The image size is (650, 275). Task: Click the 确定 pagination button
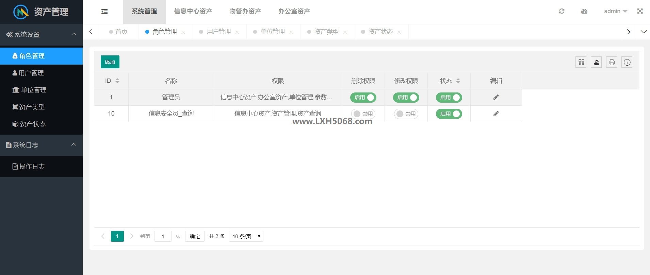[195, 236]
